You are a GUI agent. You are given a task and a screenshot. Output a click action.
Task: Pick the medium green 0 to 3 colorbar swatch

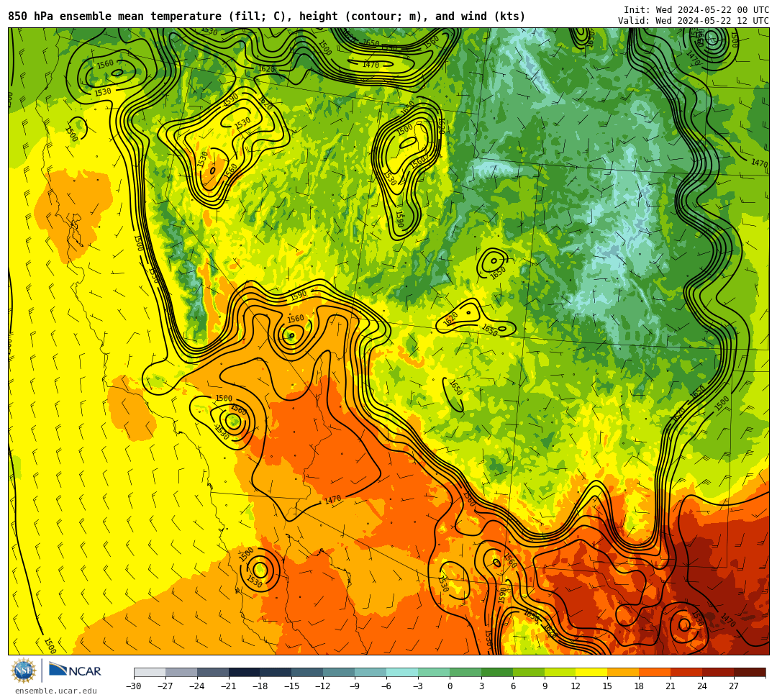[x=465, y=672]
